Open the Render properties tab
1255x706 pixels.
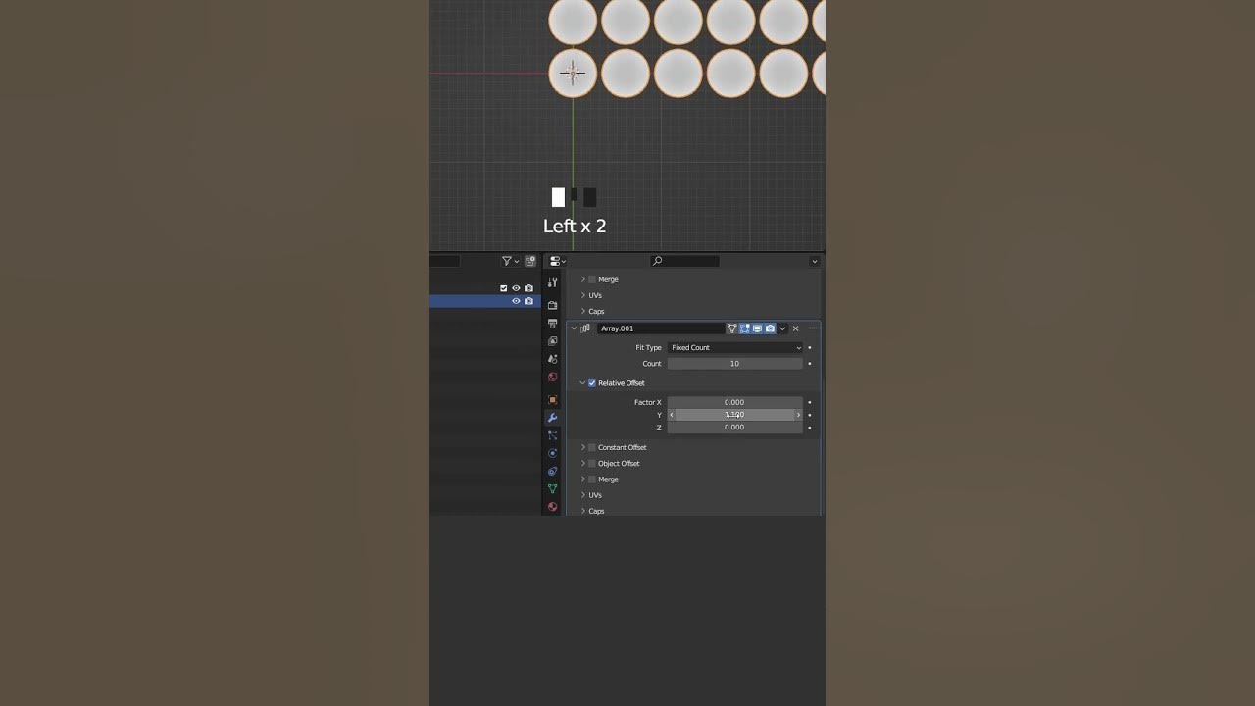(553, 305)
